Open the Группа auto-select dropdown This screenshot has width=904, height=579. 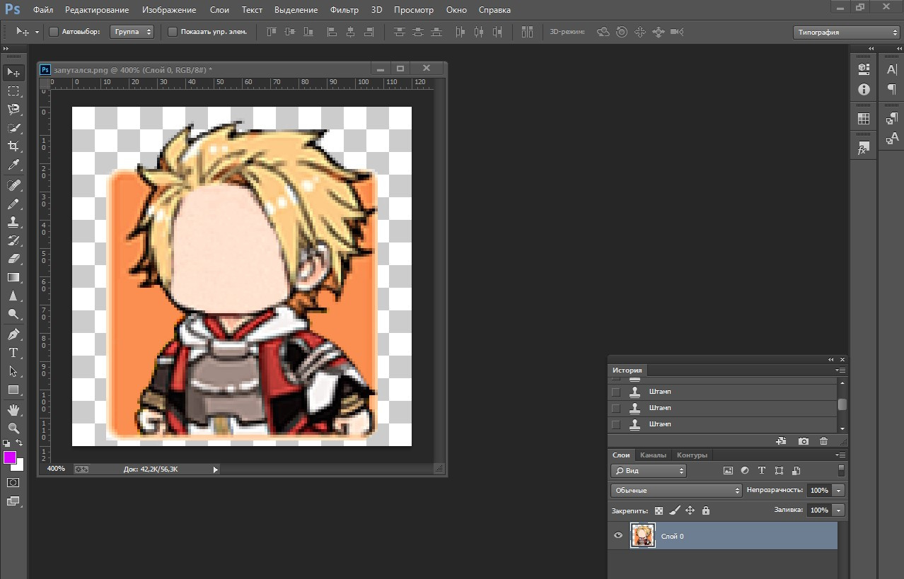tap(132, 32)
